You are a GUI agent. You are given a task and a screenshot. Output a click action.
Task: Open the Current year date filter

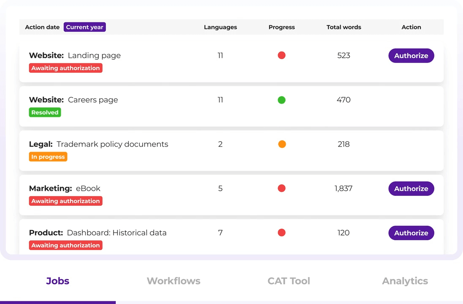84,27
